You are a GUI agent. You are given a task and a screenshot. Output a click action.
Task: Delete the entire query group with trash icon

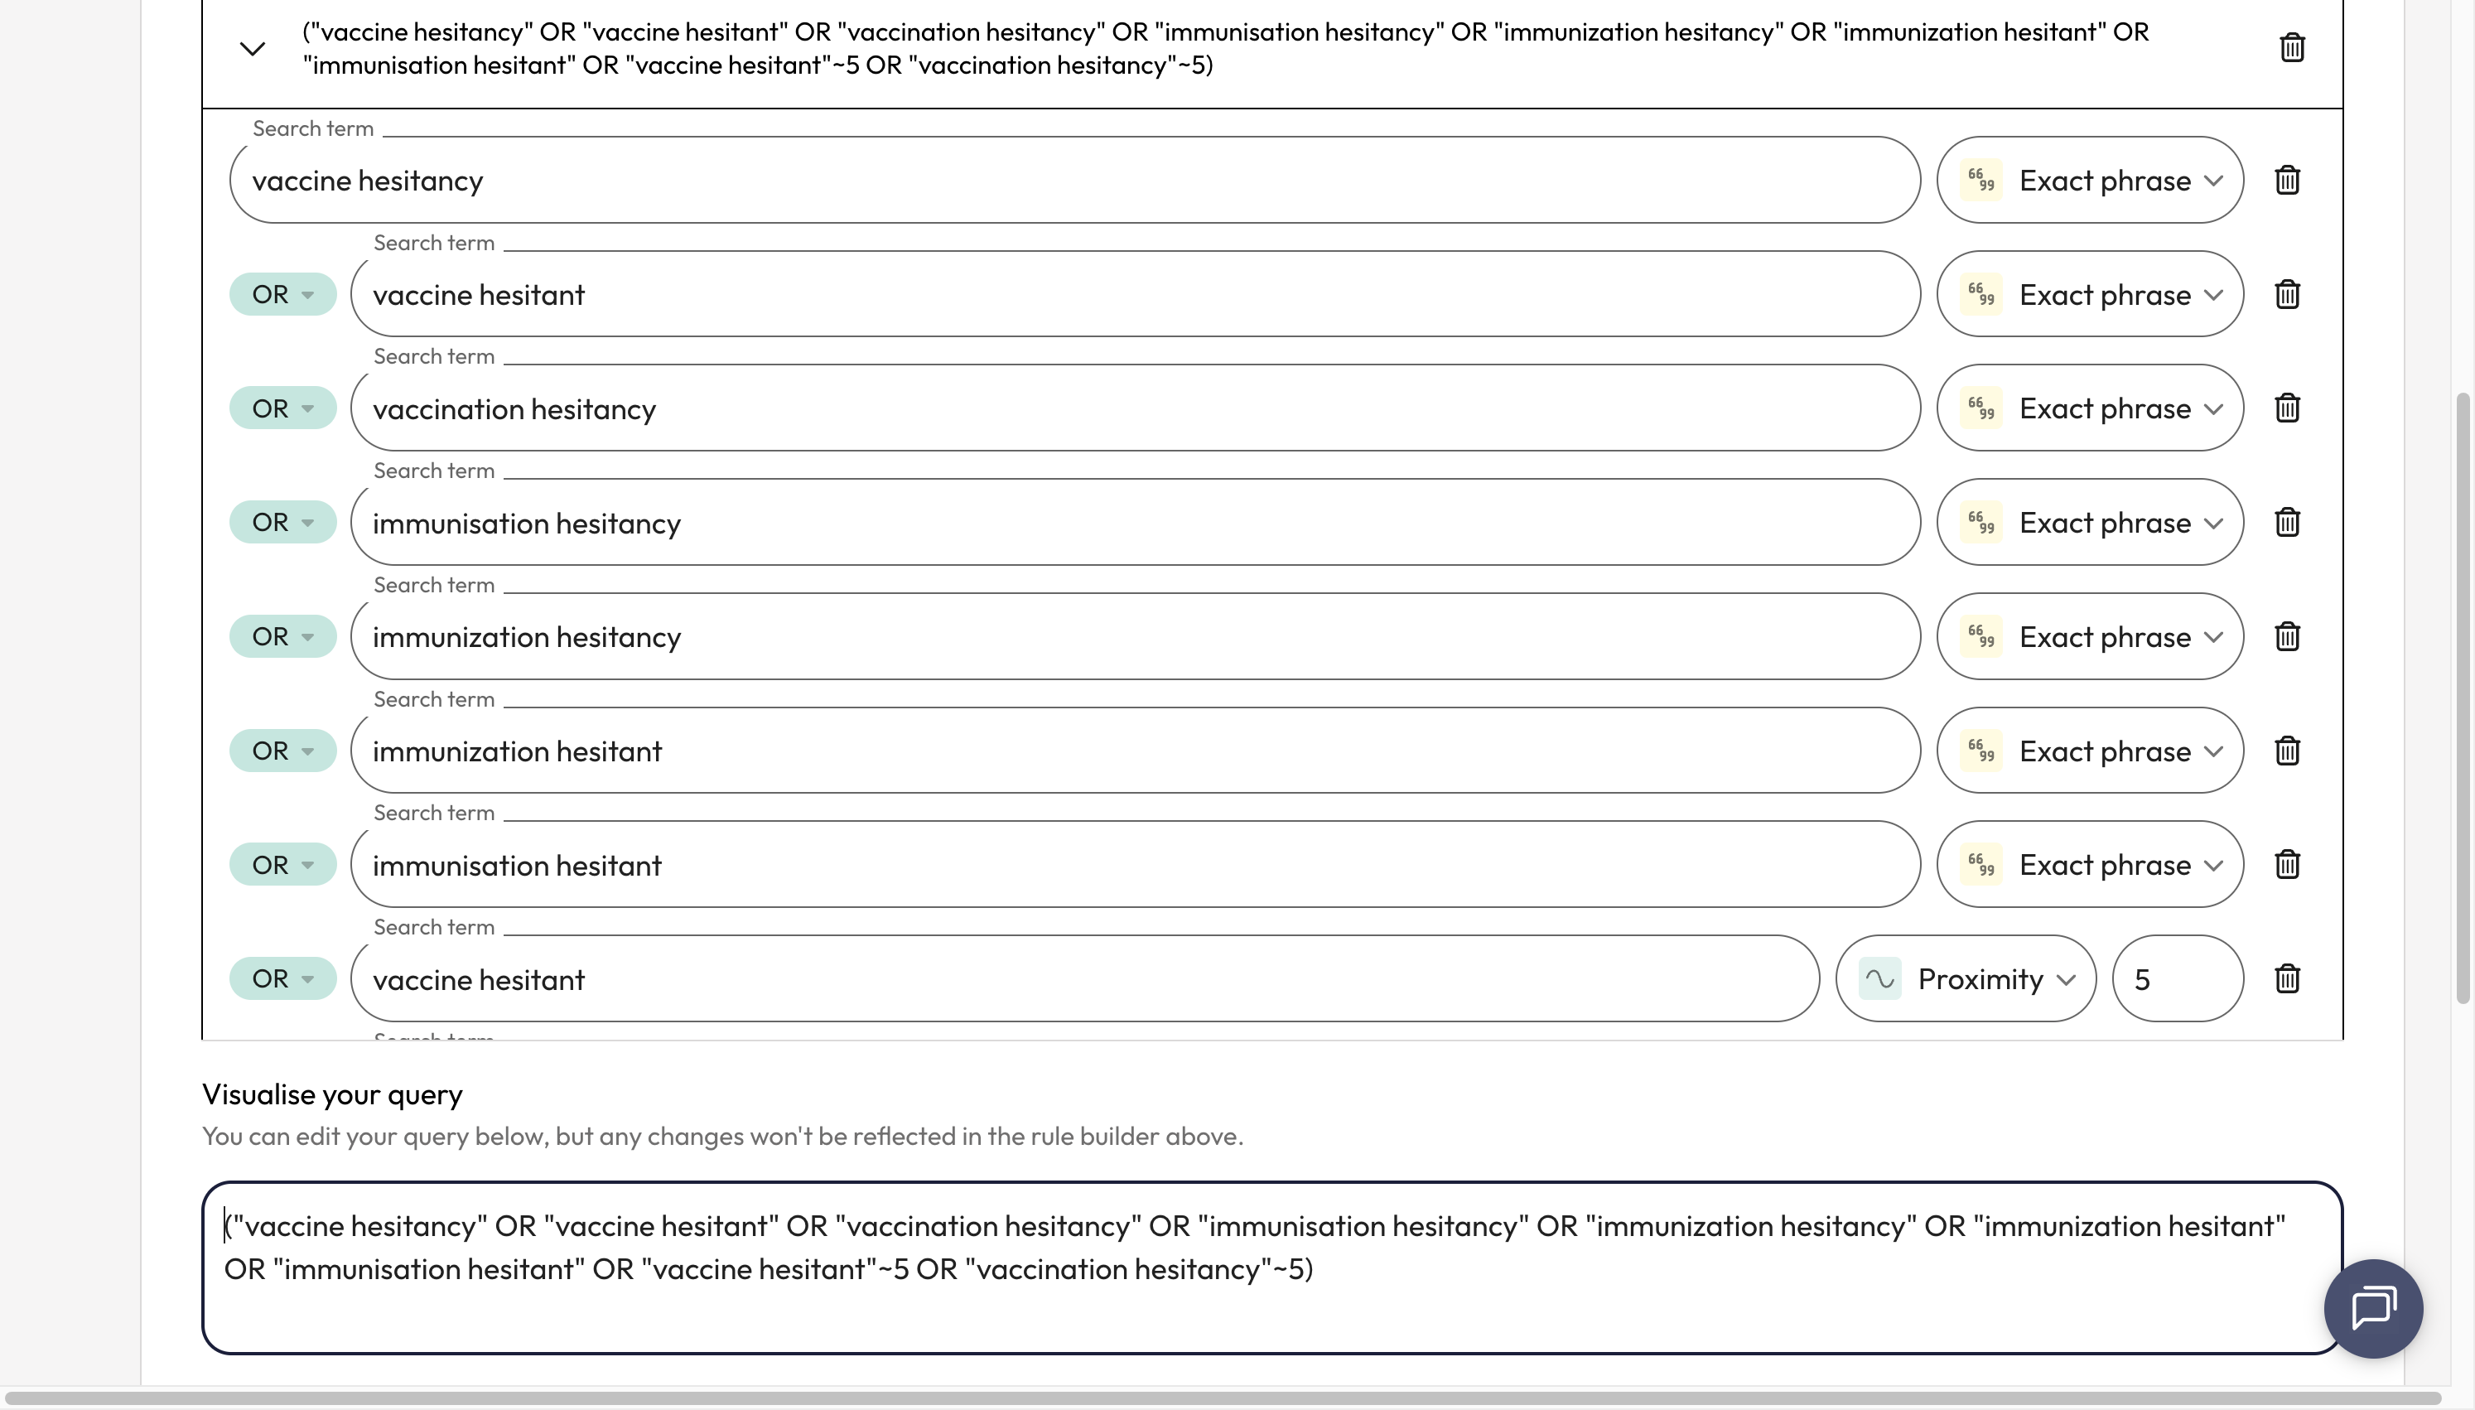click(2291, 47)
